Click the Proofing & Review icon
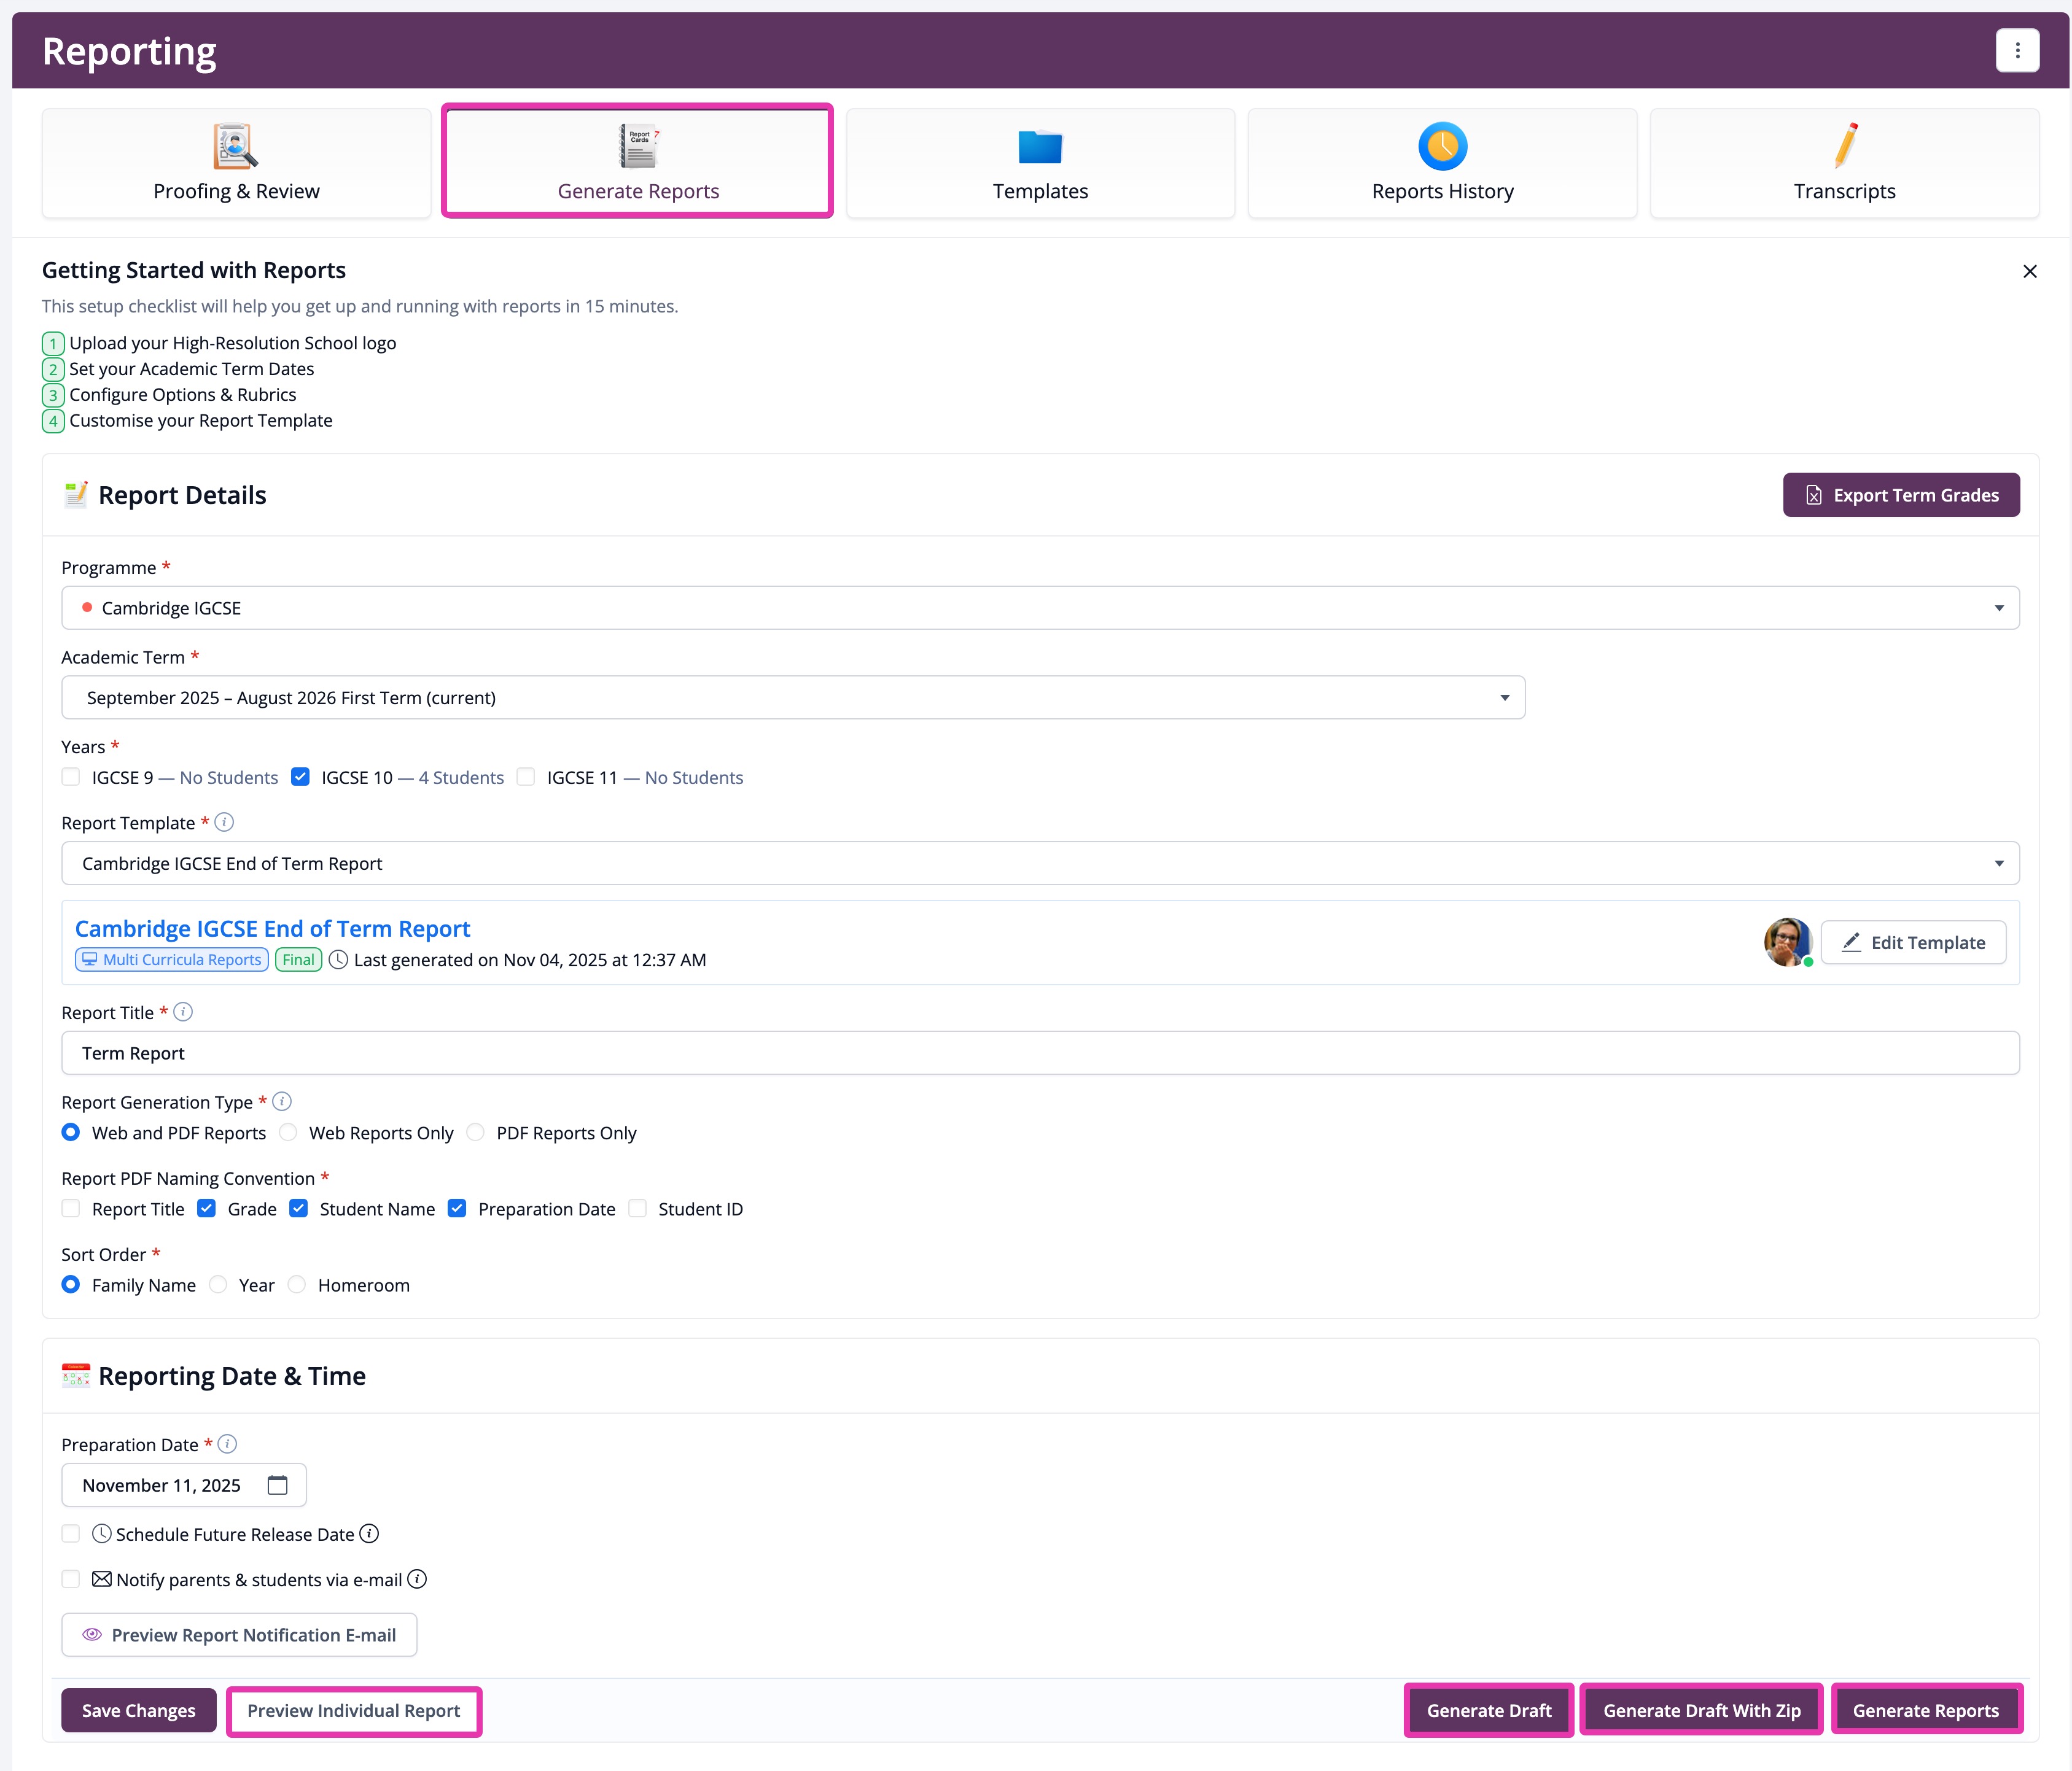This screenshot has width=2072, height=1771. pos(235,146)
